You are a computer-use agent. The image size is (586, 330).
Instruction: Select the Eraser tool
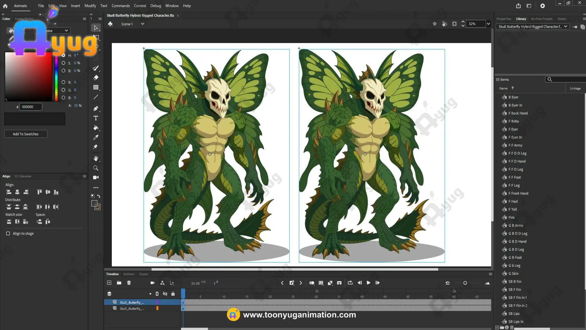click(96, 78)
